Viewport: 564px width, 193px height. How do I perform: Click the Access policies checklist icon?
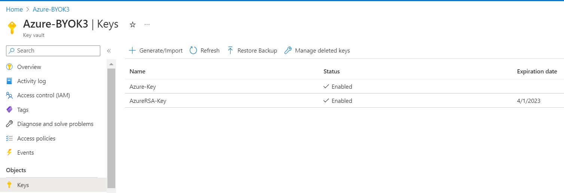click(10, 139)
